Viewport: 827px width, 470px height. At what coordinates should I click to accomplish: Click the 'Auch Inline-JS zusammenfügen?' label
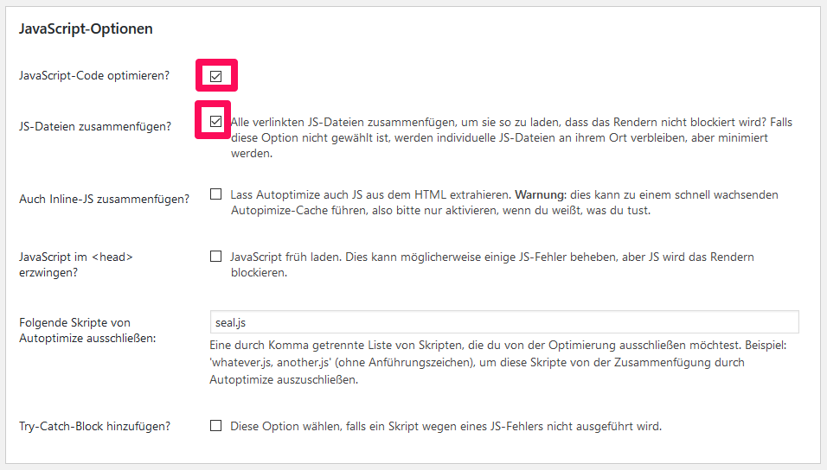(104, 199)
